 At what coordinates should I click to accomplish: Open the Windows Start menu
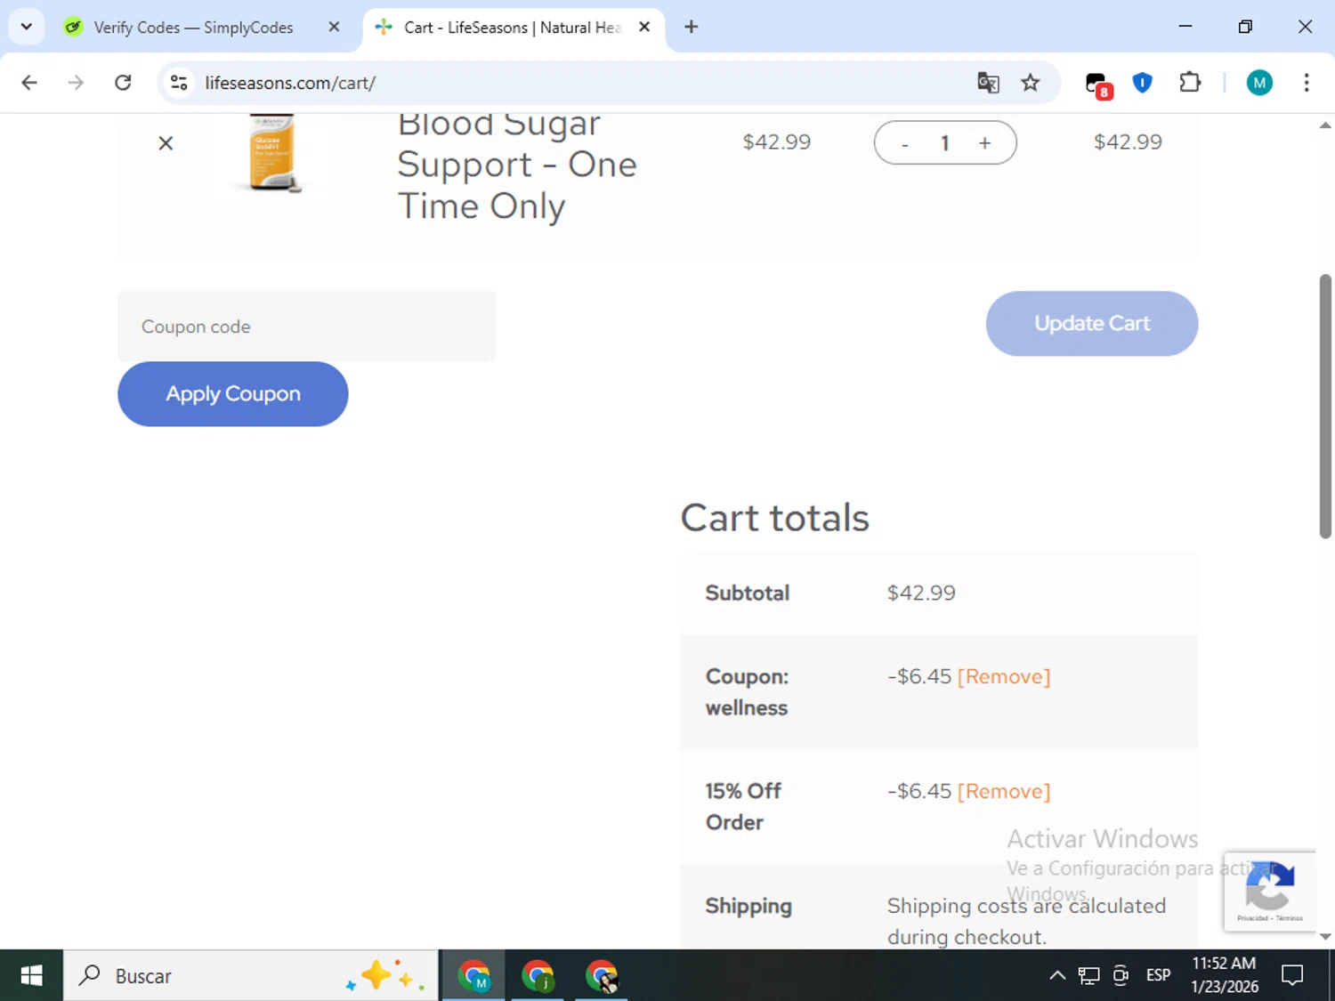point(31,976)
